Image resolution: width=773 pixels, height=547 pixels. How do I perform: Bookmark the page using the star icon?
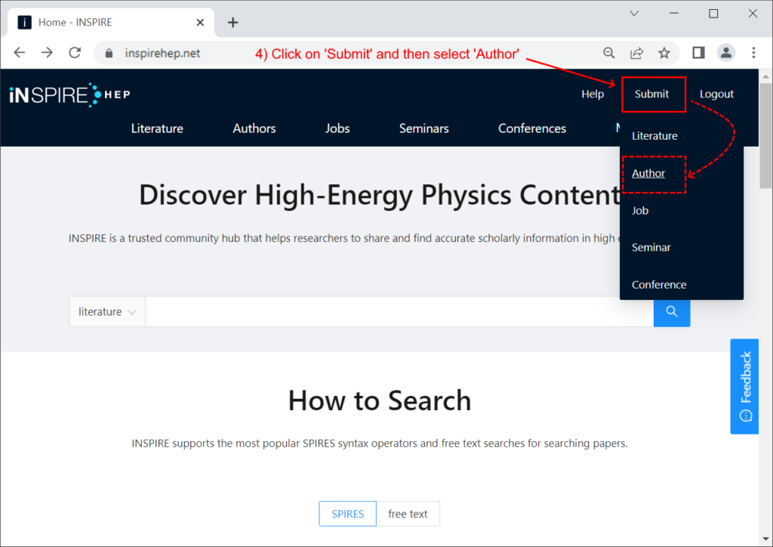pos(664,53)
